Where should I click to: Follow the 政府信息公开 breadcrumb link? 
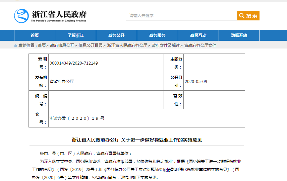coord(62,46)
